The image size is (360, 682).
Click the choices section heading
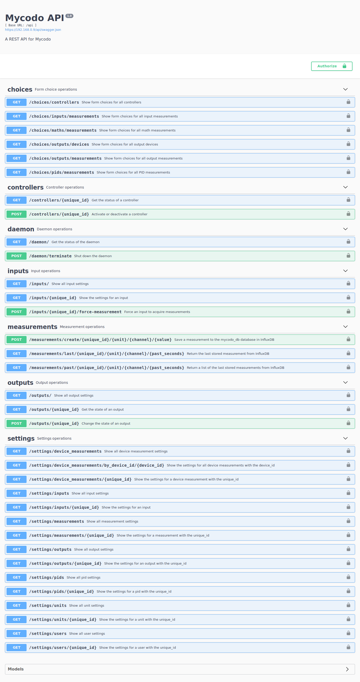coord(20,89)
